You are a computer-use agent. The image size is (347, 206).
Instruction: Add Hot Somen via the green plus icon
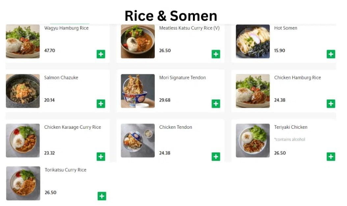pyautogui.click(x=331, y=54)
